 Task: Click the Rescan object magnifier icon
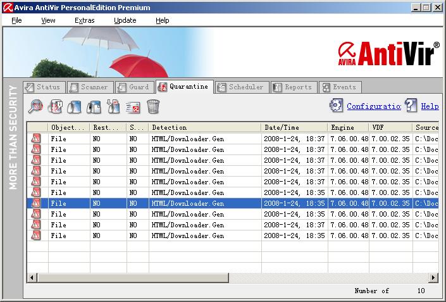point(35,107)
